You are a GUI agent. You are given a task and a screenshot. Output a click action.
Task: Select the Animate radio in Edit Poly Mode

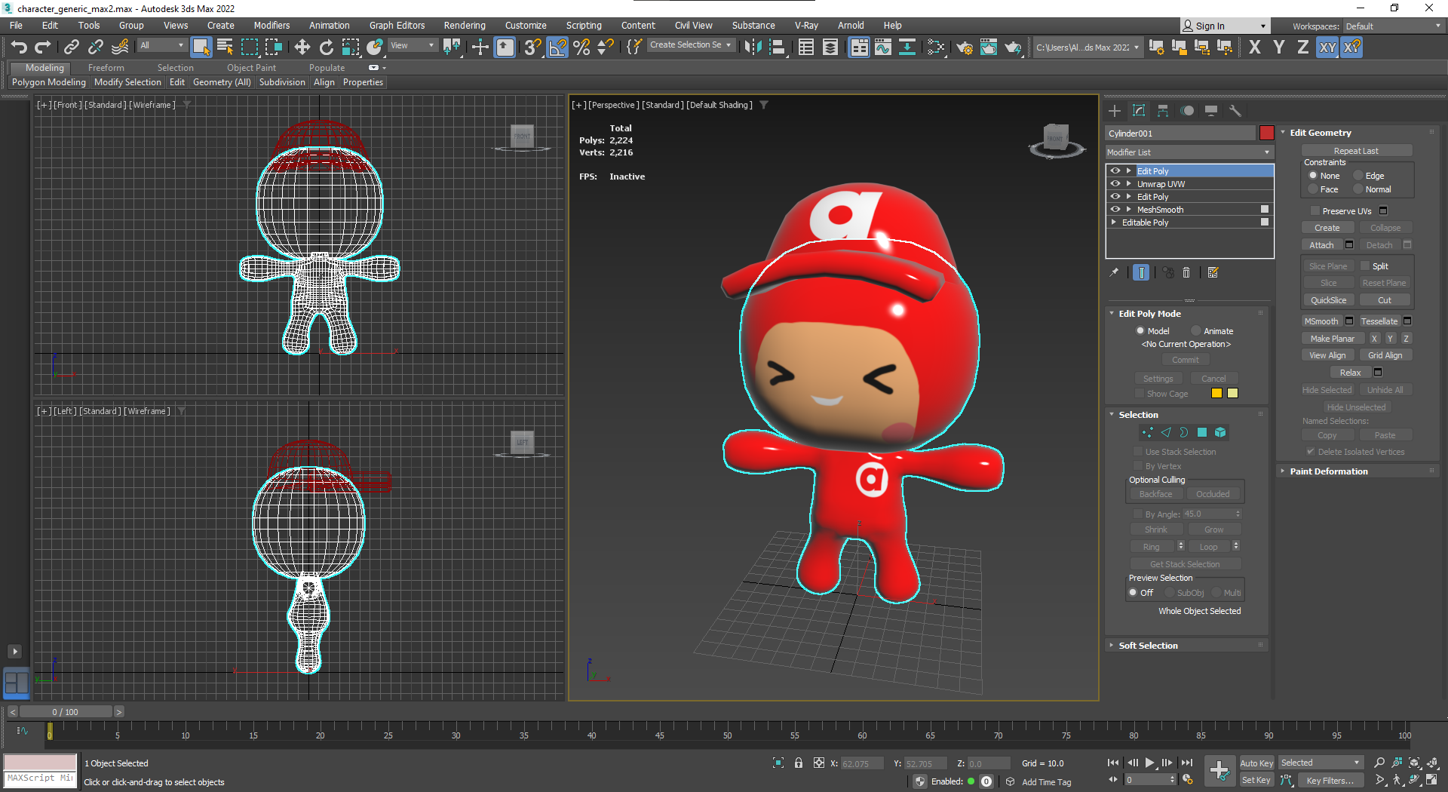[x=1196, y=331]
